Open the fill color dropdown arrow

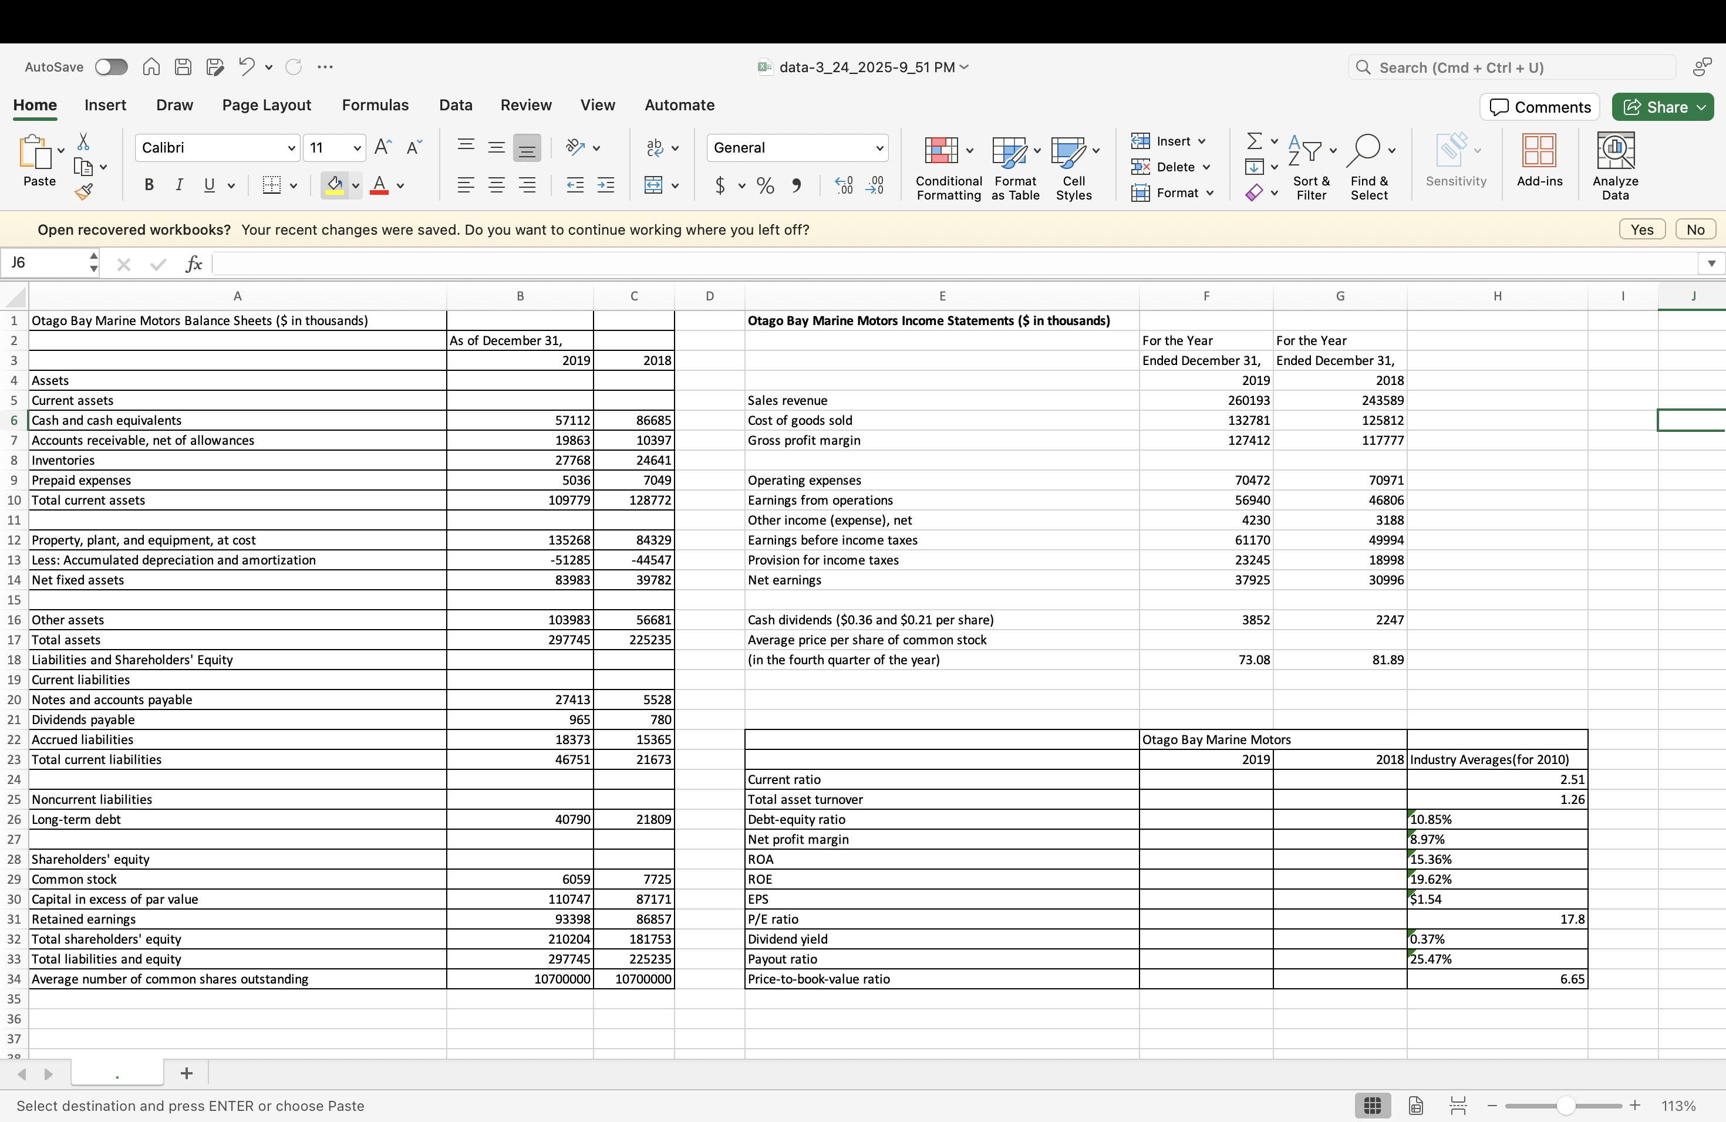point(355,185)
